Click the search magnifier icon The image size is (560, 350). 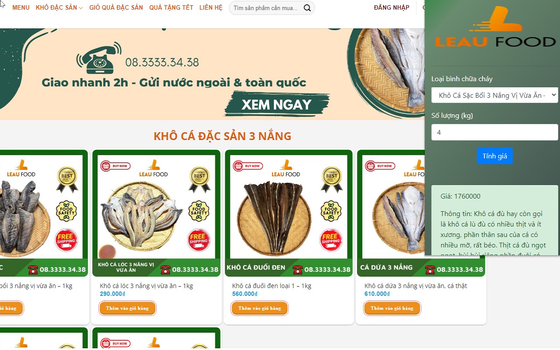click(x=308, y=8)
